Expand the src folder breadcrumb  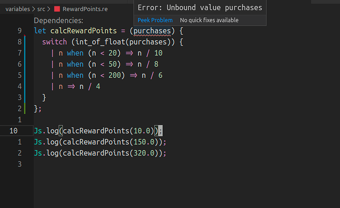(x=42, y=9)
